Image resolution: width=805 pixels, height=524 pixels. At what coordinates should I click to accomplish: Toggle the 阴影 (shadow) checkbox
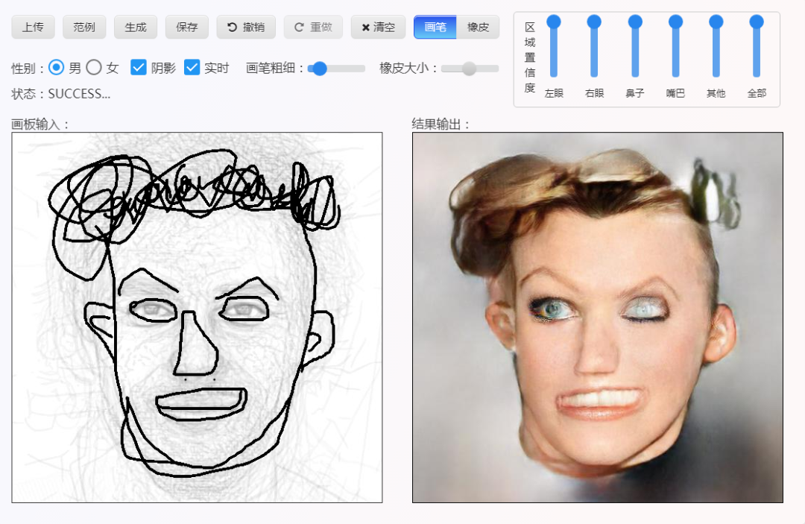coord(138,68)
